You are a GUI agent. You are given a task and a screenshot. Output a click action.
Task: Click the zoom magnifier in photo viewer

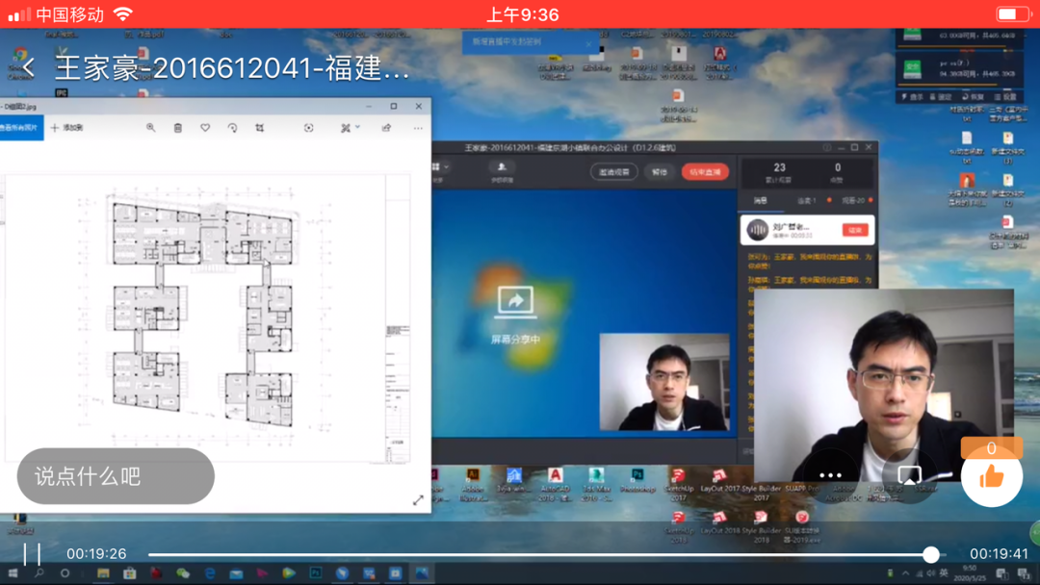pos(150,128)
